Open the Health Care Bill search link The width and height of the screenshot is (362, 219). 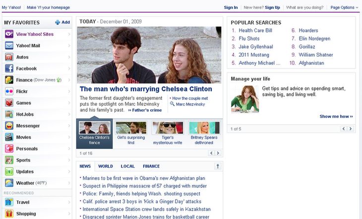(255, 30)
